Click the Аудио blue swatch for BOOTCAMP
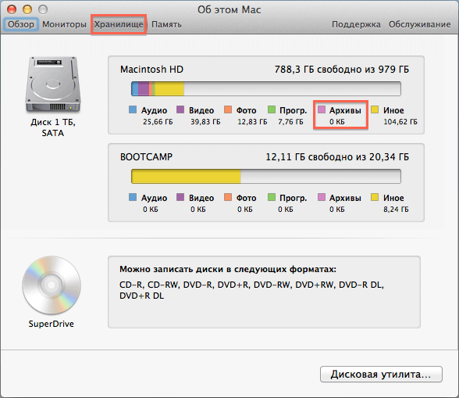This screenshot has width=459, height=398. click(133, 197)
